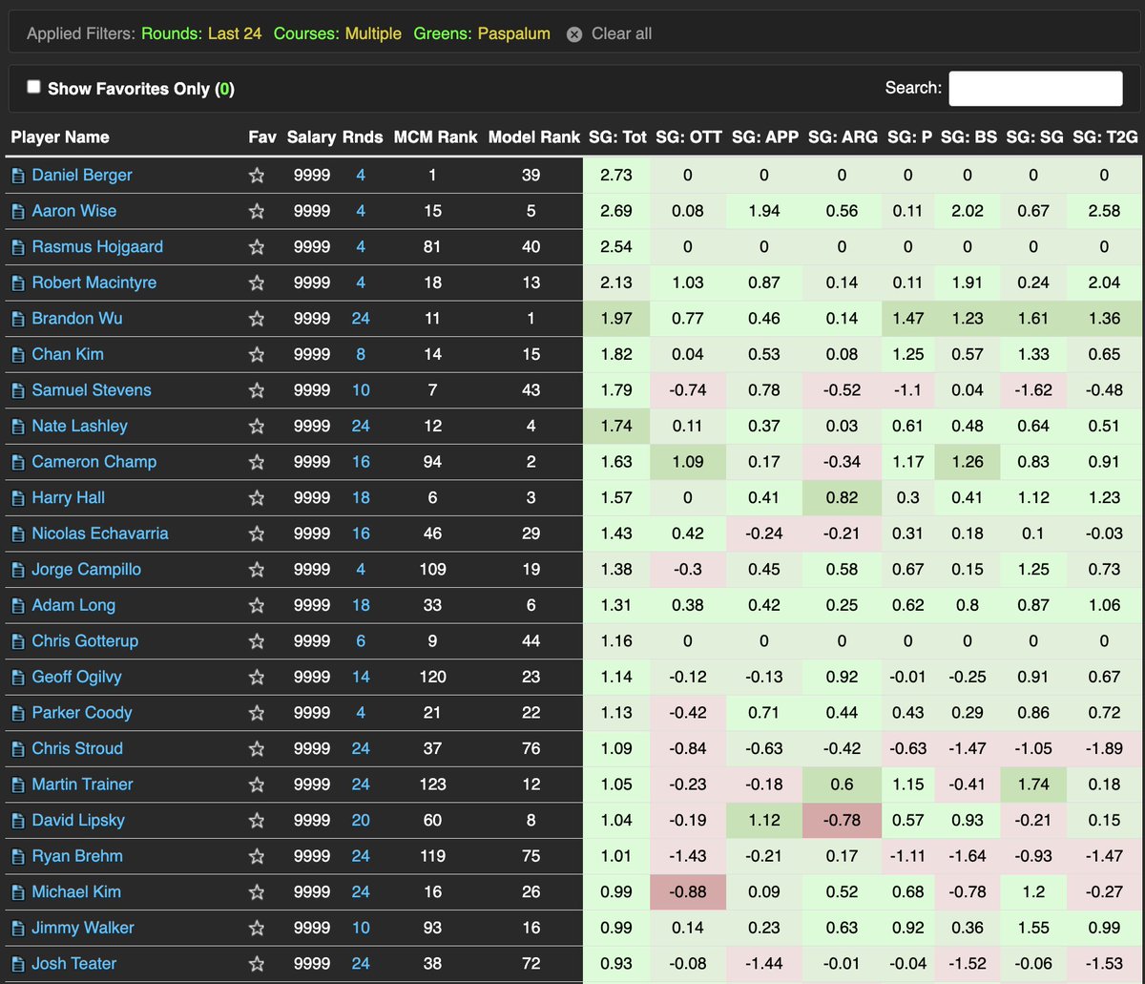
Task: Sort by the SG: T2G column
Action: pos(1105,137)
